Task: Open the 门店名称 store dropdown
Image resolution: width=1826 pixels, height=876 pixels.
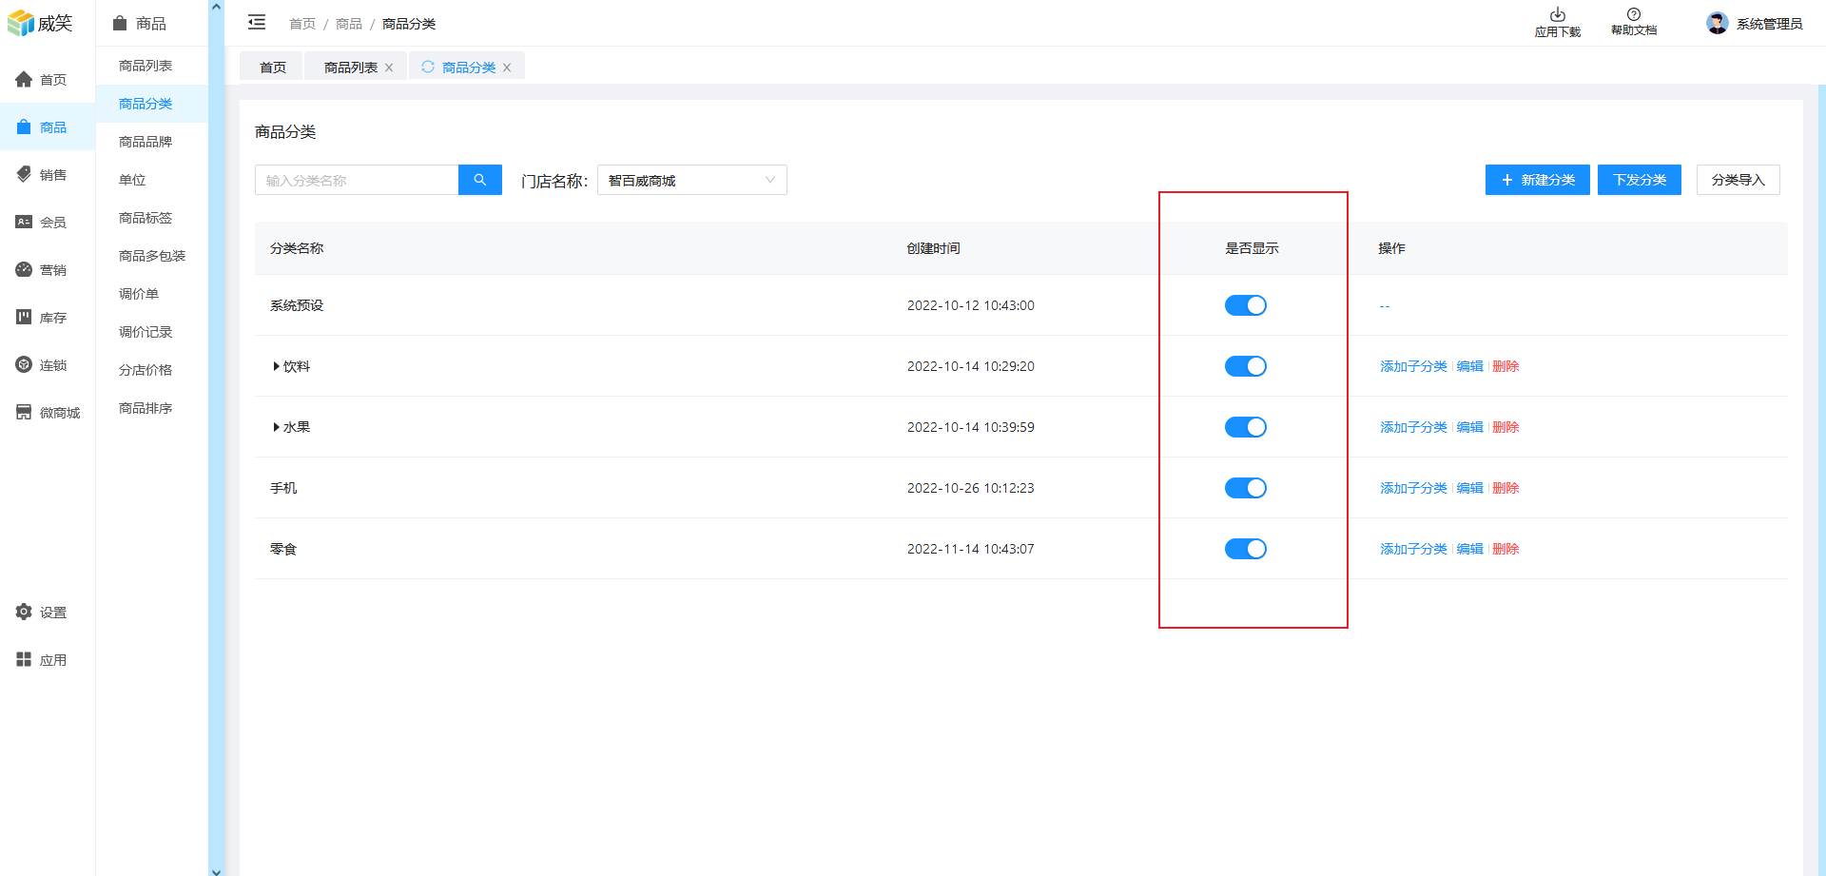Action: point(691,181)
